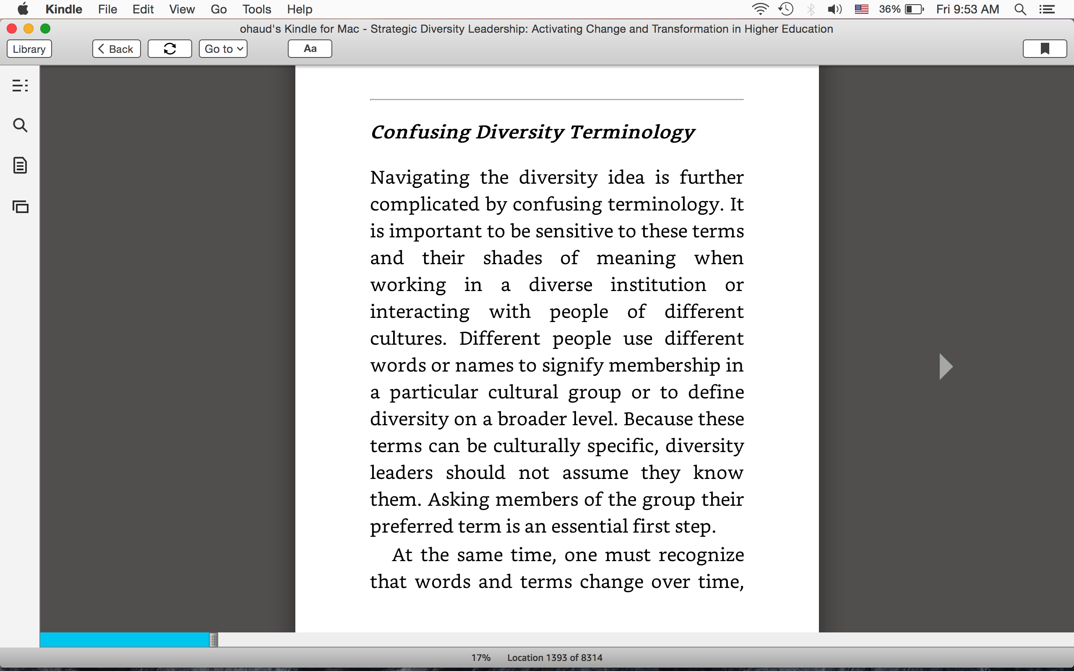The image size is (1074, 671).
Task: Open the File menu
Action: point(107,9)
